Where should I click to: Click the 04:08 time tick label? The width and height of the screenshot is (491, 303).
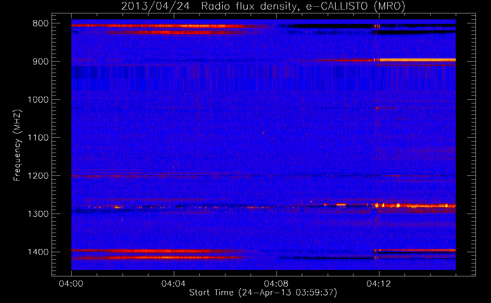(x=276, y=284)
